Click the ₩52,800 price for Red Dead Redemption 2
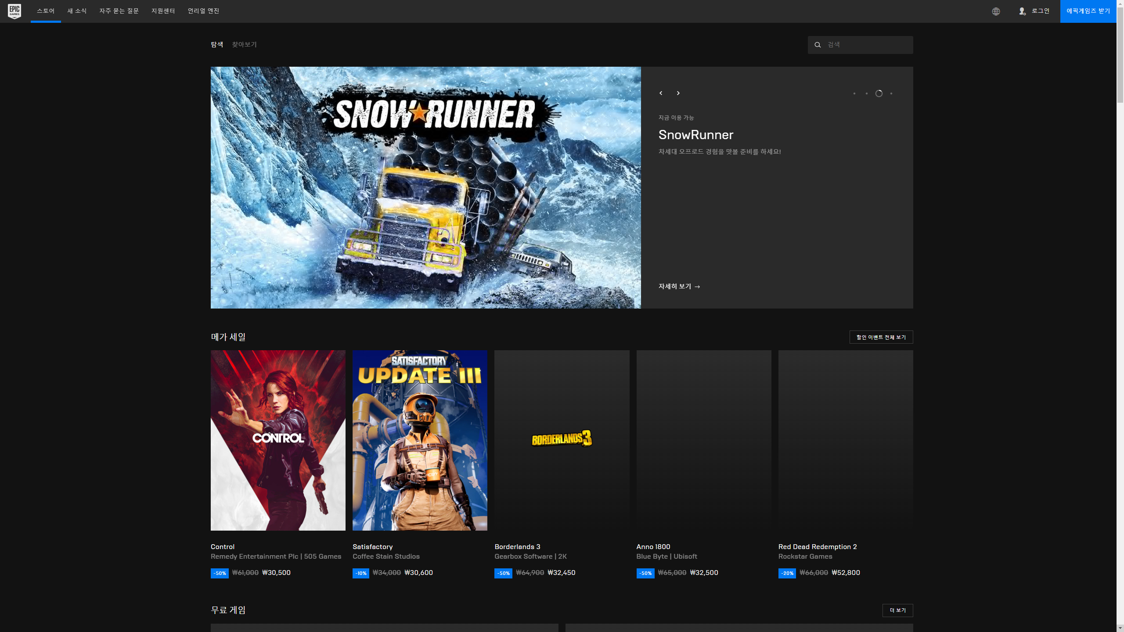This screenshot has width=1124, height=632. pos(846,573)
